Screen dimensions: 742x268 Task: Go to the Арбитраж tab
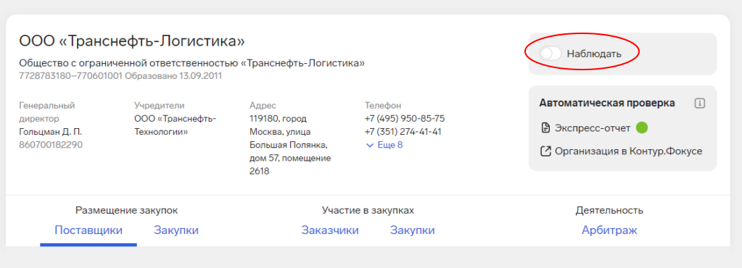(x=609, y=230)
